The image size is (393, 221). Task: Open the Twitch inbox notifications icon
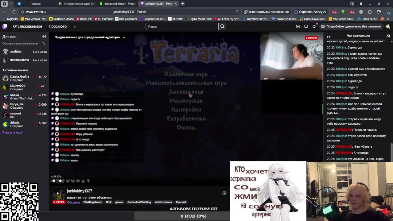click(298, 26)
